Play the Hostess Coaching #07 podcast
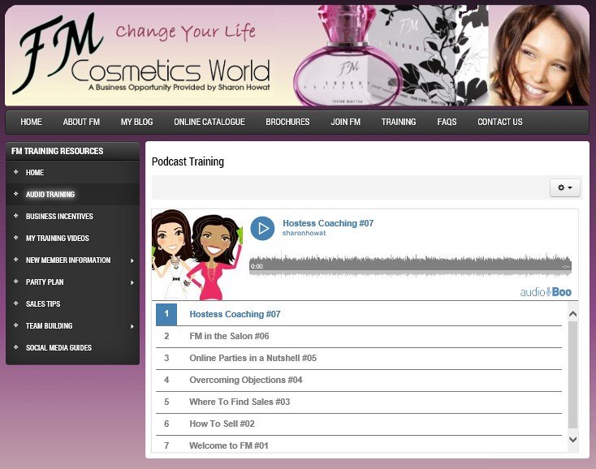This screenshot has height=469, width=596. pyautogui.click(x=262, y=228)
